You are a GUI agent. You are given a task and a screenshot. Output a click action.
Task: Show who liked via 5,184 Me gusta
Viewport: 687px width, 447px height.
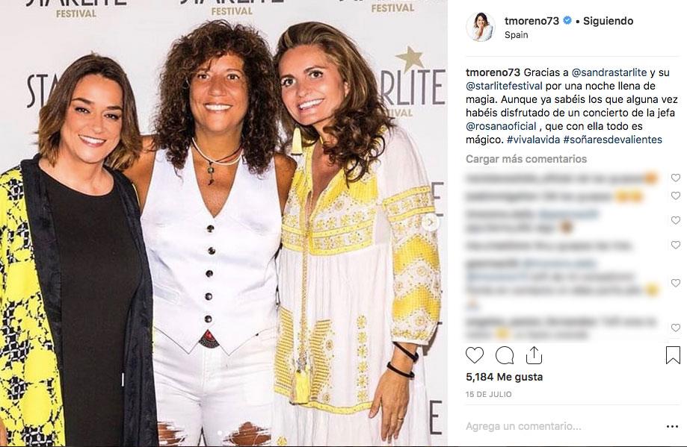[x=504, y=377]
